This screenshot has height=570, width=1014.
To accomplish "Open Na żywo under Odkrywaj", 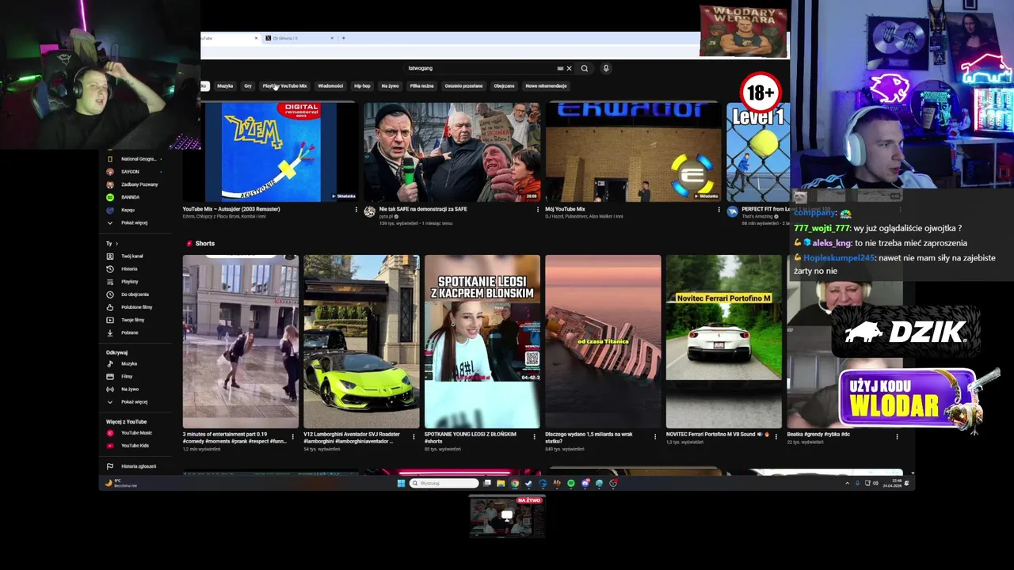I will [129, 389].
